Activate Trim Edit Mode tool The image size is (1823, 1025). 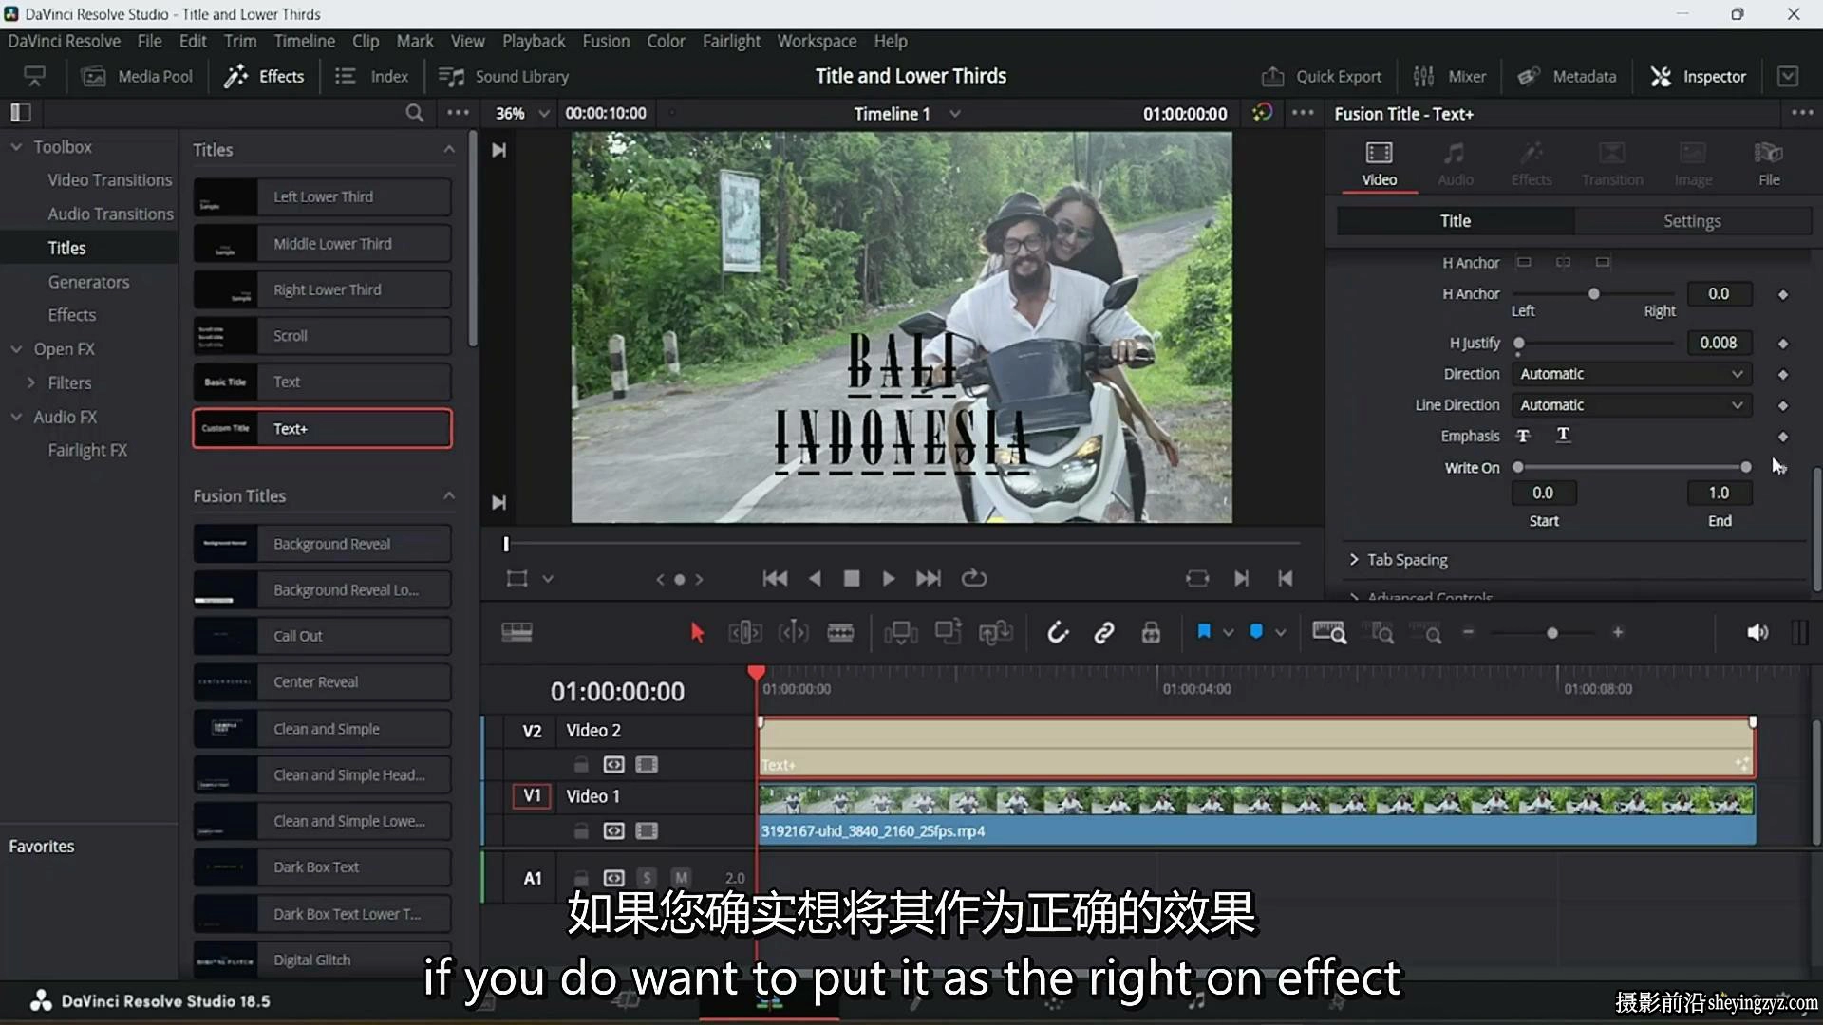(745, 633)
